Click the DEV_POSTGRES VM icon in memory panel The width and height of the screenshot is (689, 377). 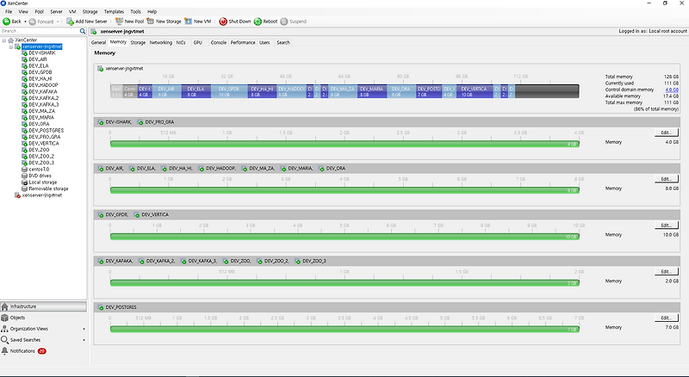(101, 307)
